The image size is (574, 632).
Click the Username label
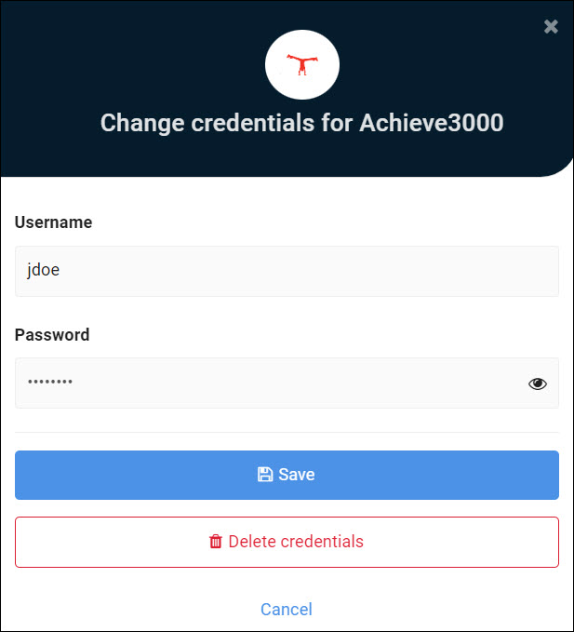[x=54, y=222]
